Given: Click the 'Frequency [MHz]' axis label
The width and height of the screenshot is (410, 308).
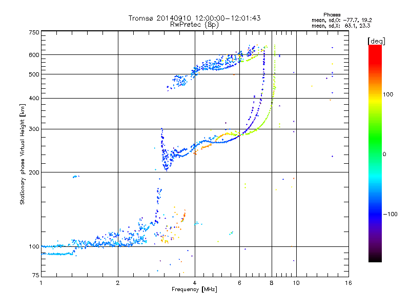Looking at the screenshot, I should click(x=194, y=290).
